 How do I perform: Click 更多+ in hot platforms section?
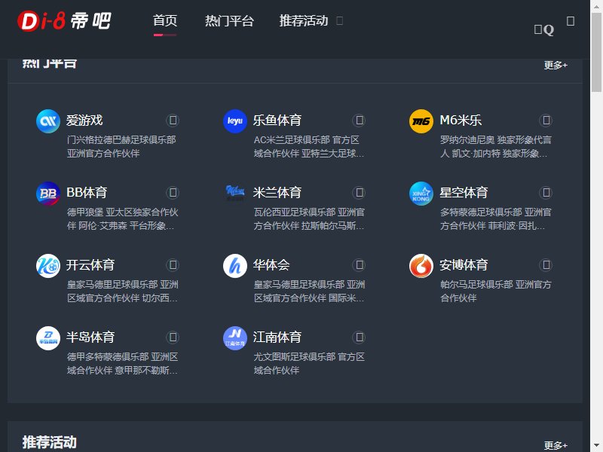[556, 66]
